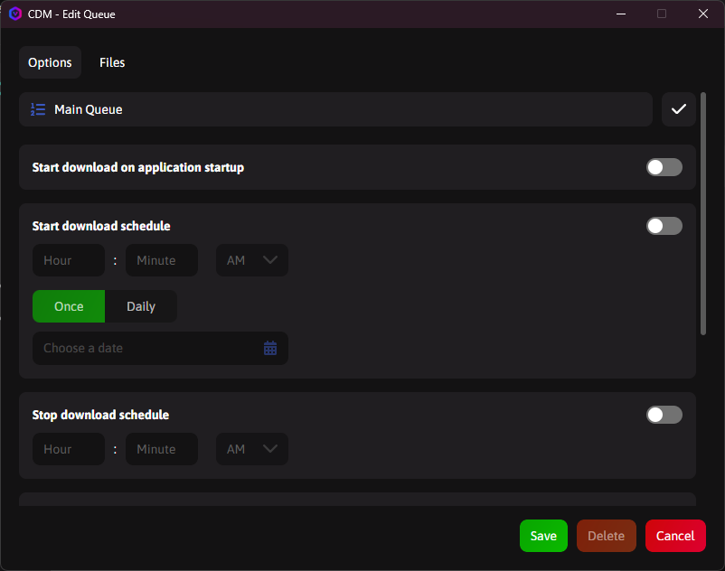Switch to the Files tab
The width and height of the screenshot is (725, 571).
point(112,62)
